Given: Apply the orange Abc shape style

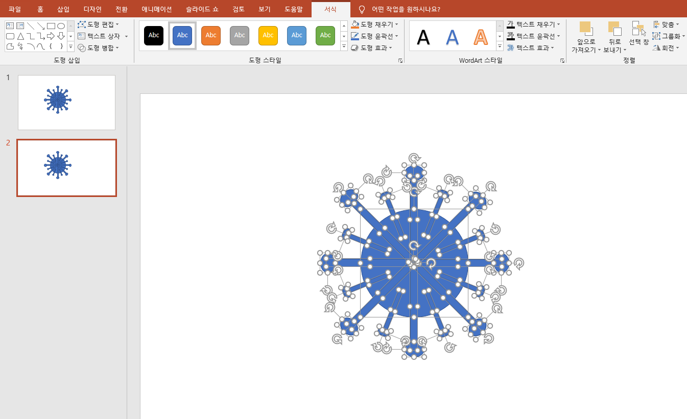Looking at the screenshot, I should point(211,35).
